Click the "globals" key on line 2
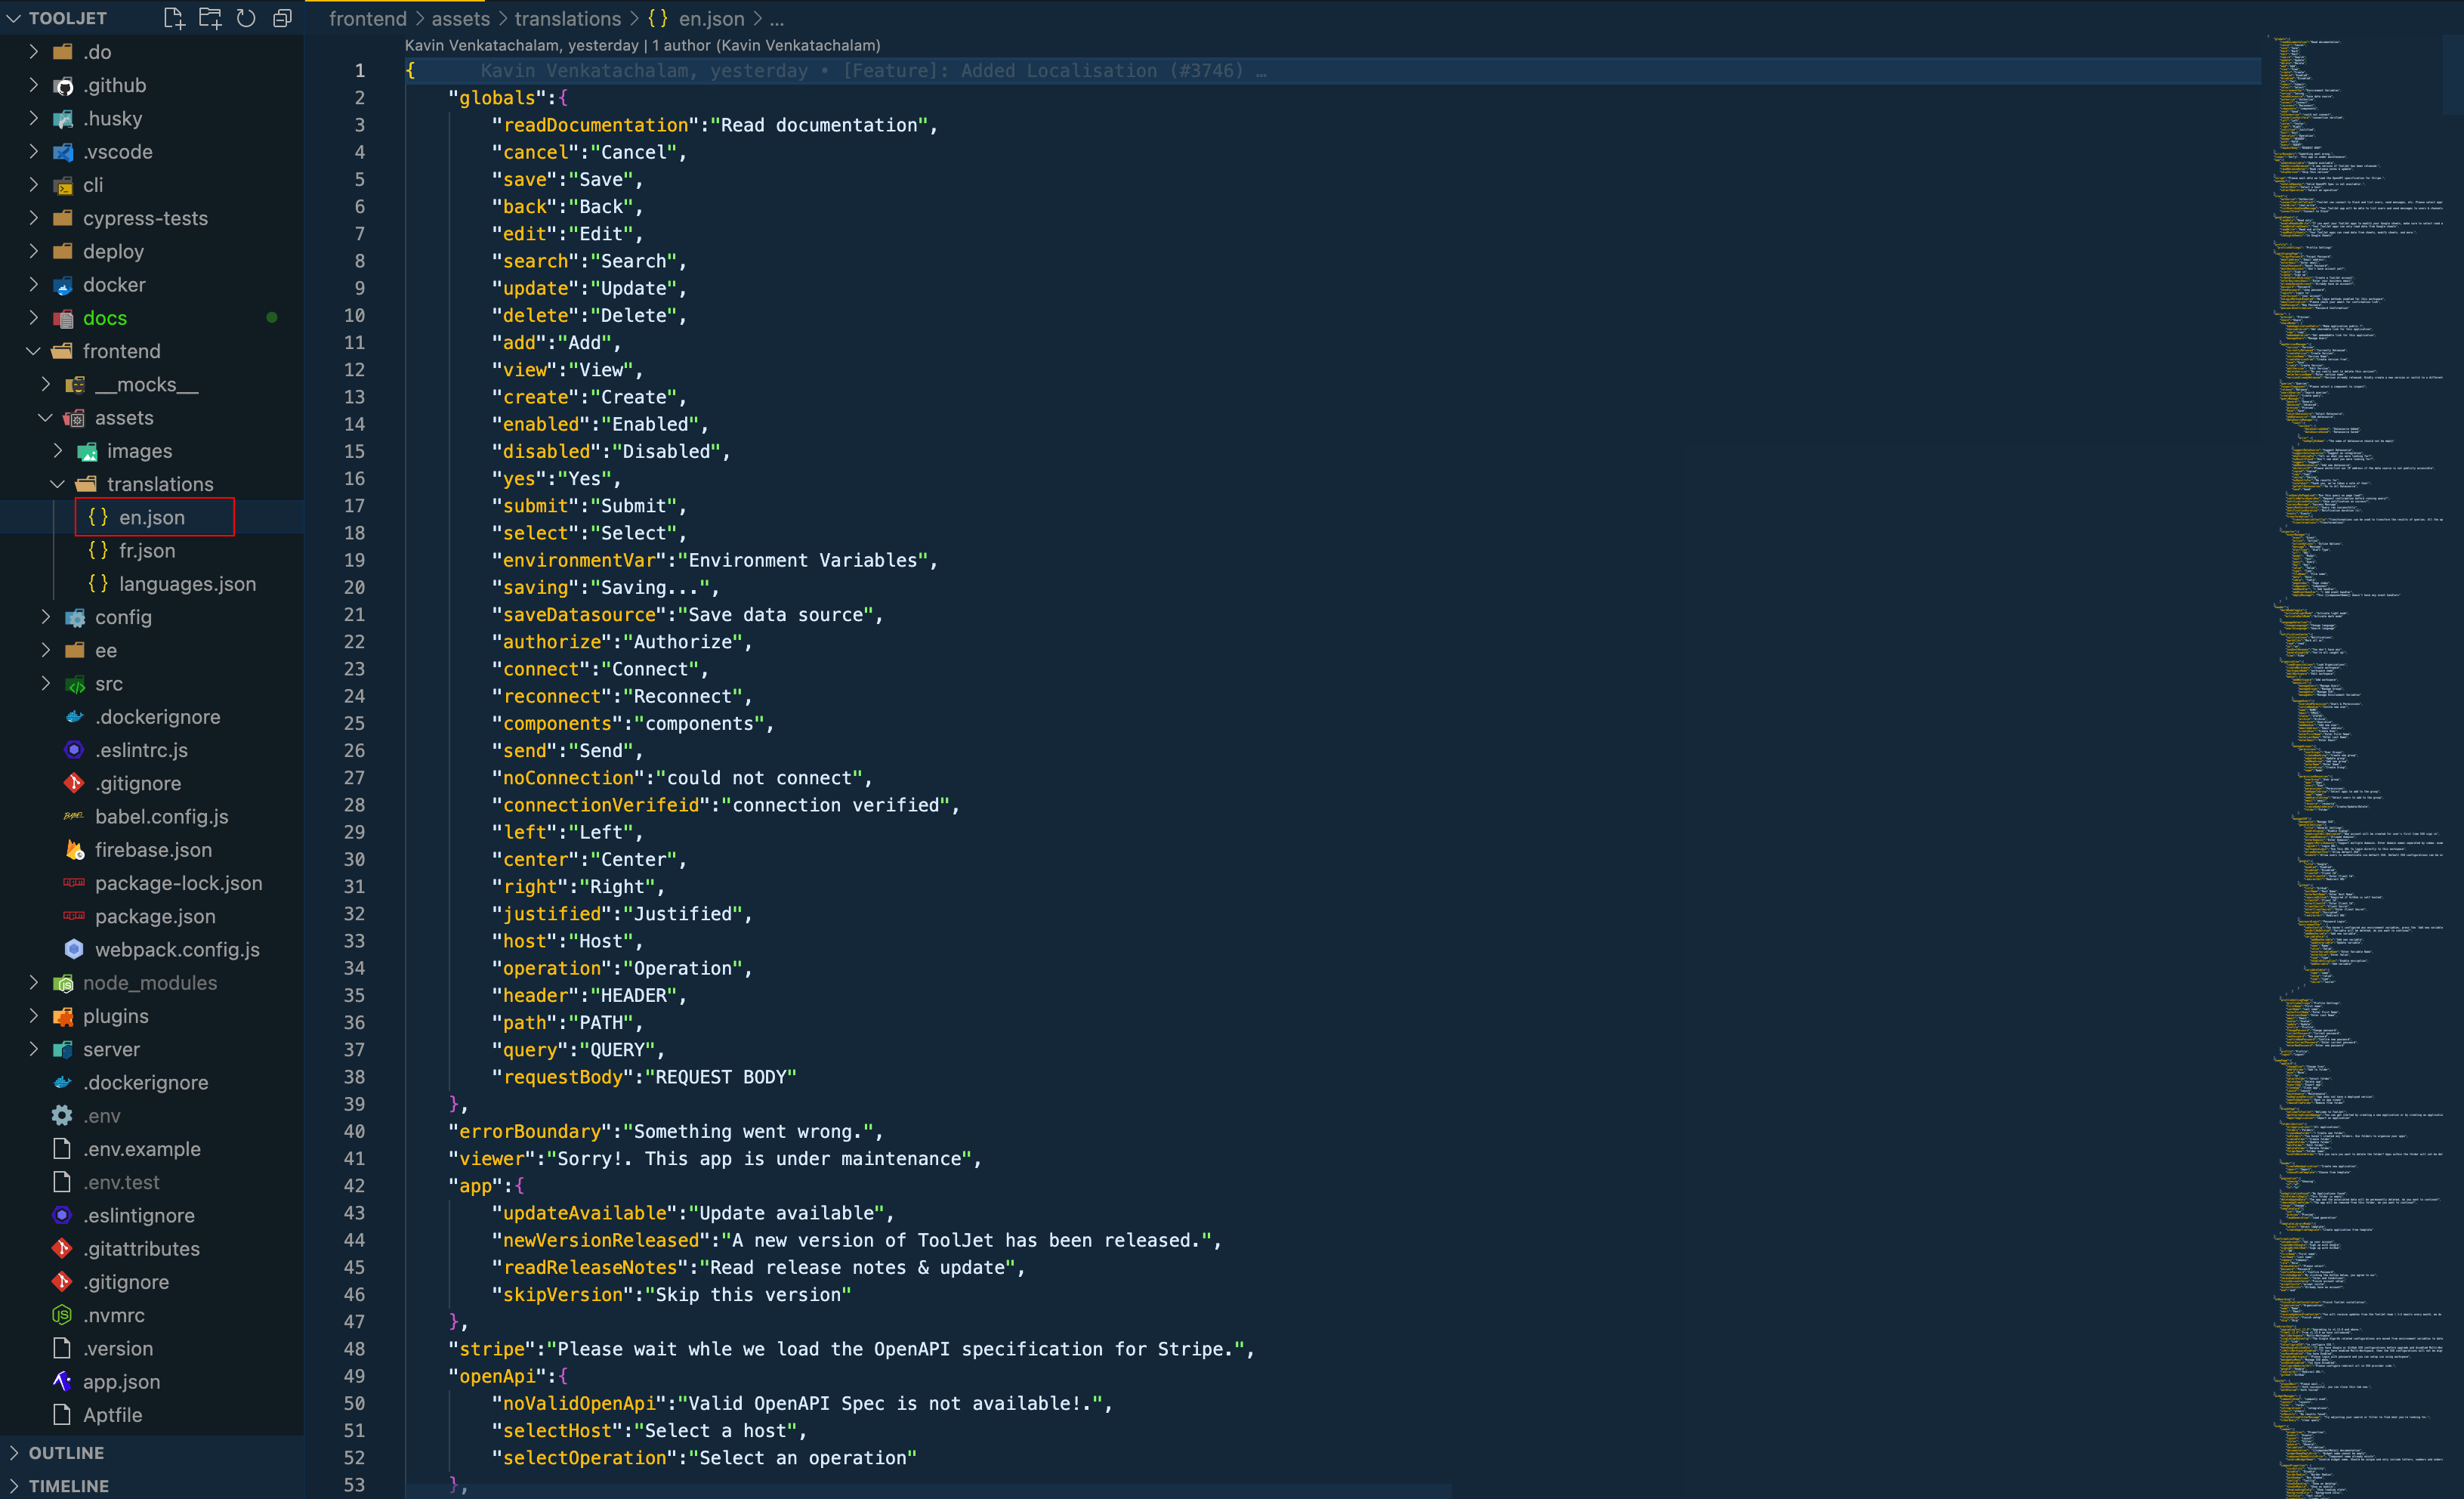2464x1499 pixels. click(x=497, y=98)
